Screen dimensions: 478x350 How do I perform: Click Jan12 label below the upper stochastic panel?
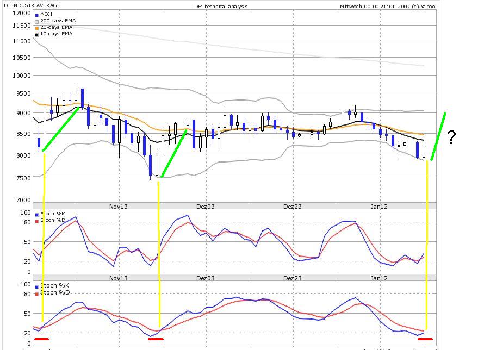(379, 278)
